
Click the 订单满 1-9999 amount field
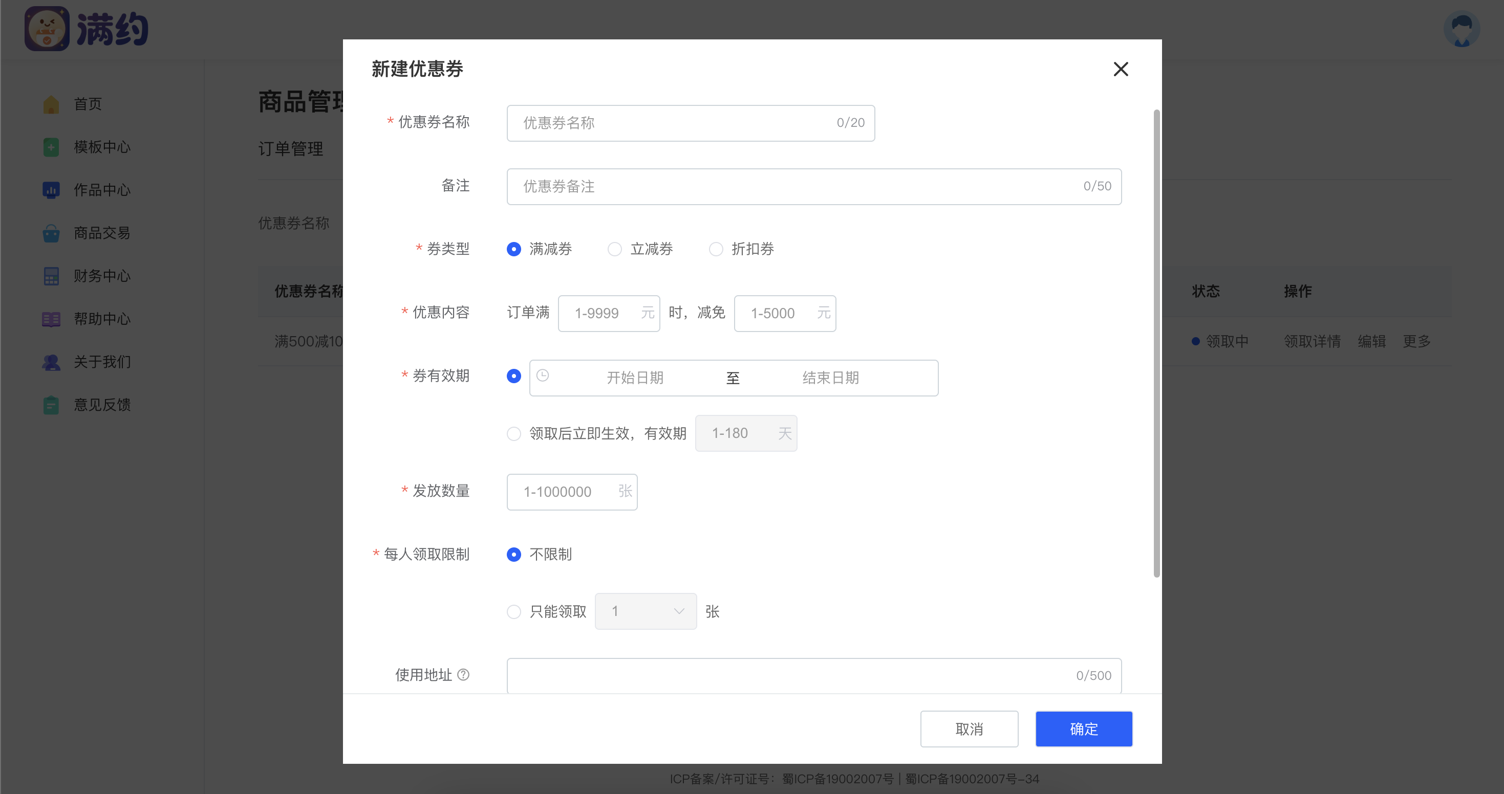click(609, 314)
